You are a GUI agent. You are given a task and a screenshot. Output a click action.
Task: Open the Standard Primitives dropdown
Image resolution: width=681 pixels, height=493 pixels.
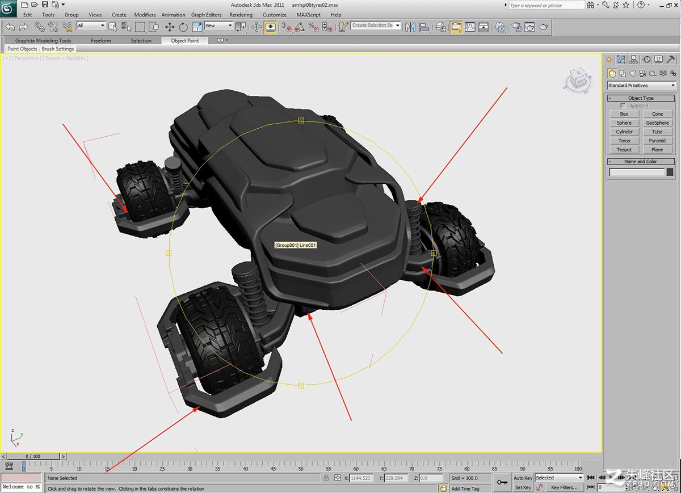tap(641, 86)
